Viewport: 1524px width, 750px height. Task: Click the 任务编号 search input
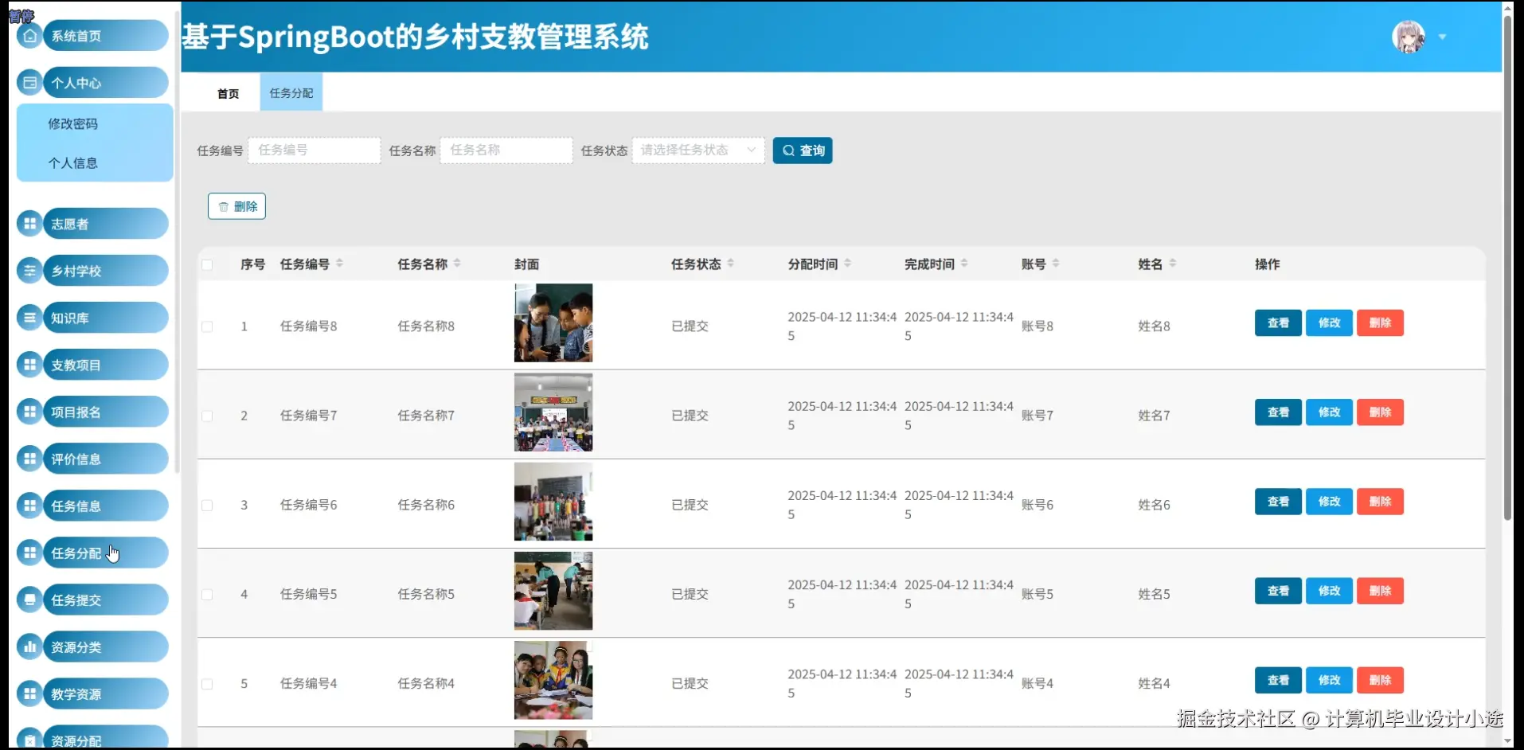(315, 150)
